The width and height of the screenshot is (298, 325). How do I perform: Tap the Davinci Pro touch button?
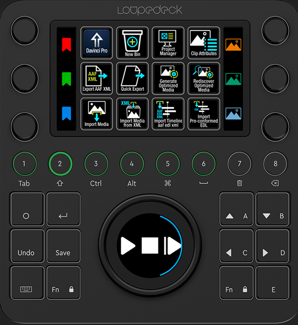pos(96,43)
